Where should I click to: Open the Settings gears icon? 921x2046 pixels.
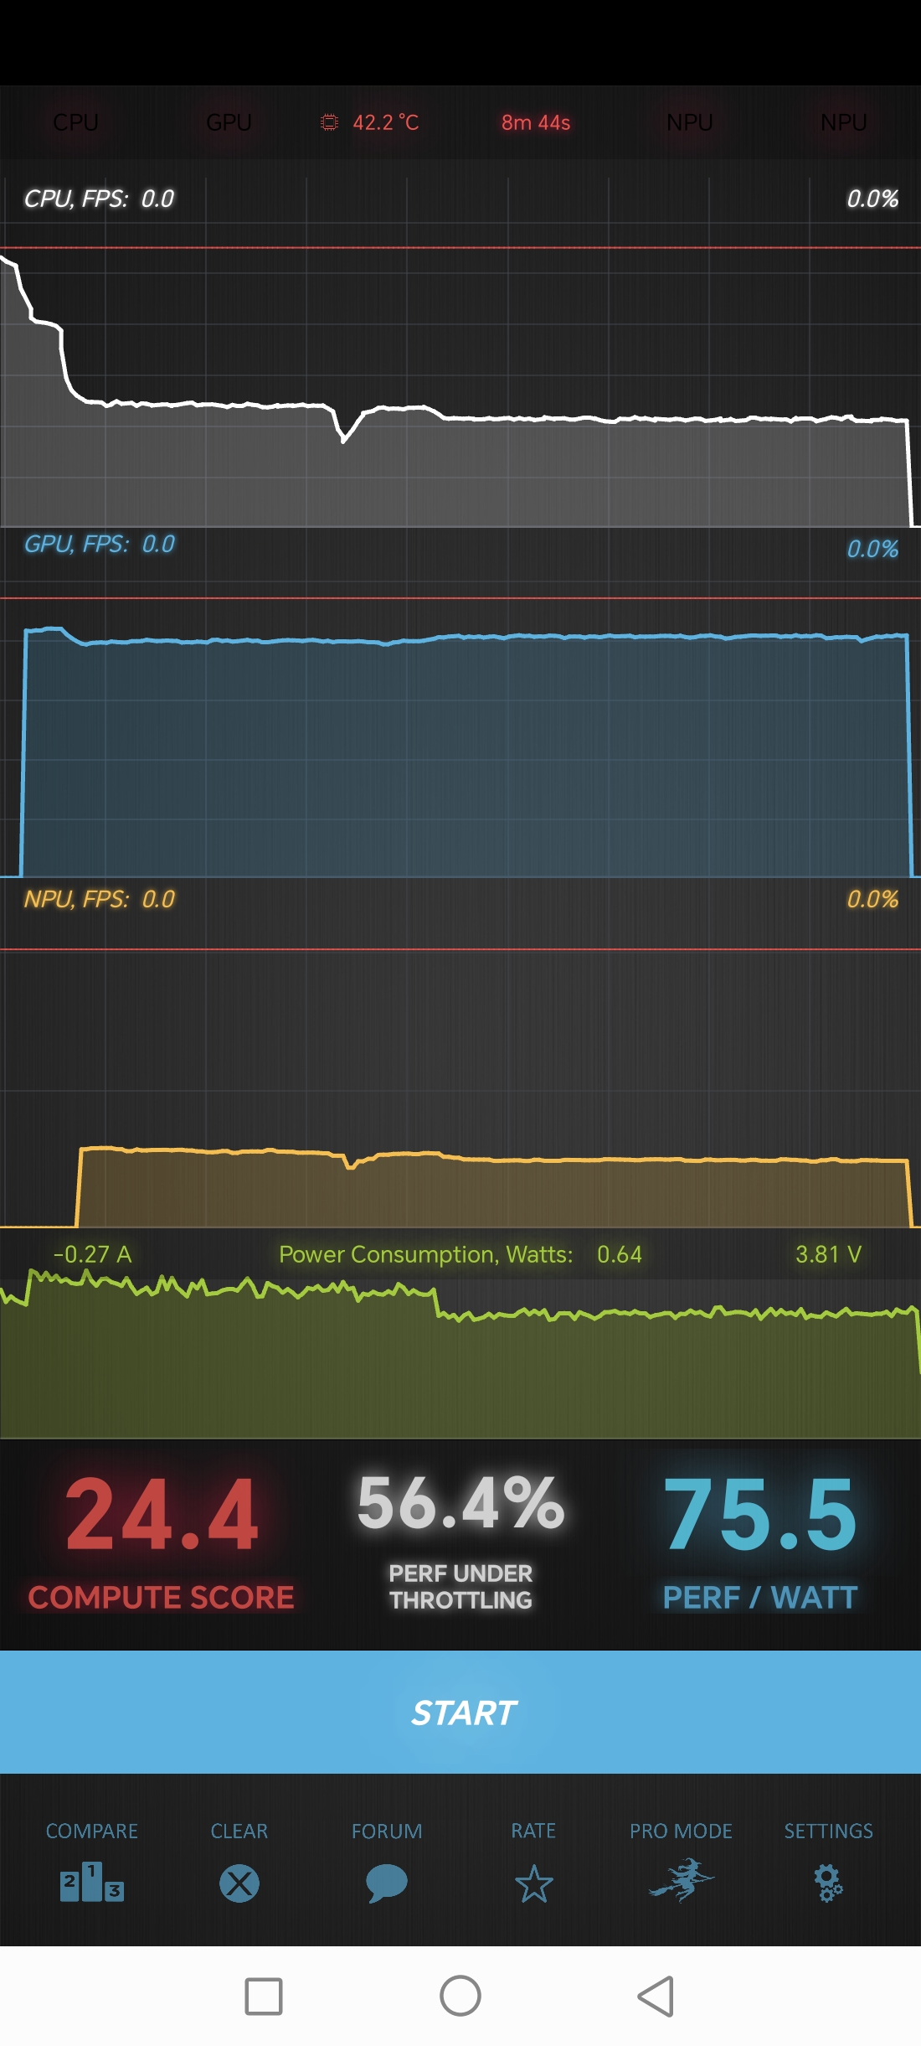coord(829,1883)
